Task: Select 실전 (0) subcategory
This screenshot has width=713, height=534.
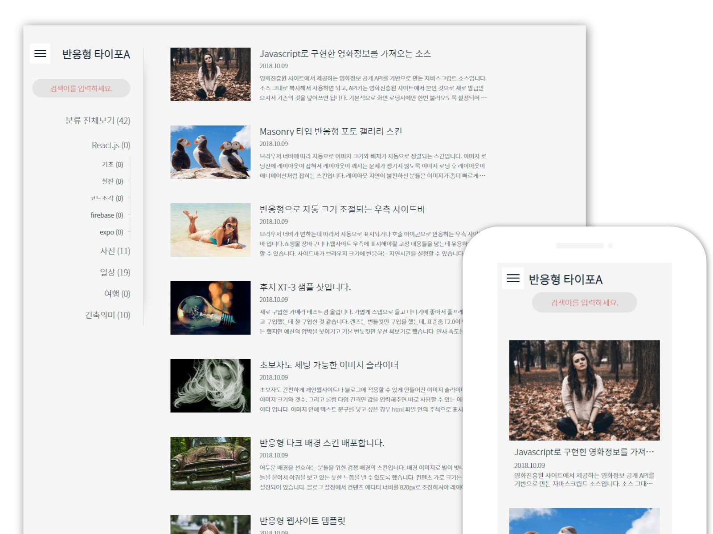Action: click(x=112, y=181)
